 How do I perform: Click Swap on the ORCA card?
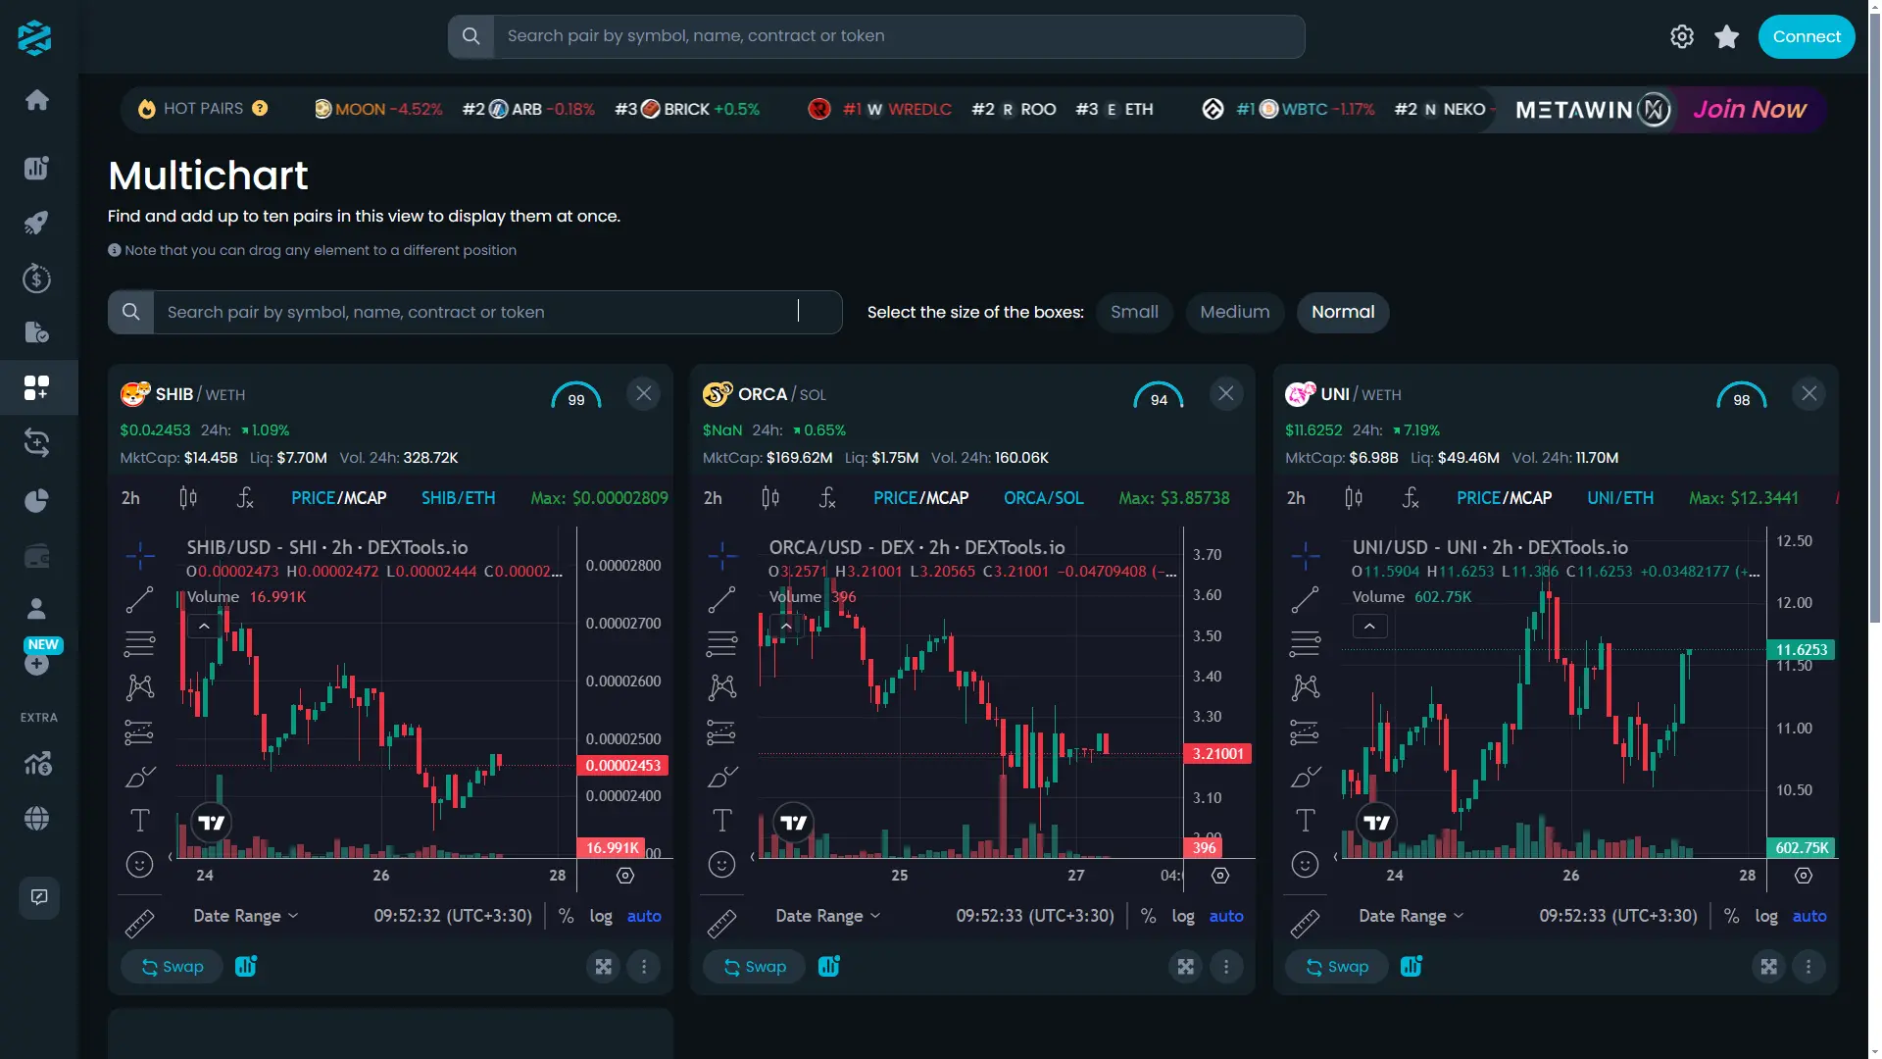[754, 967]
